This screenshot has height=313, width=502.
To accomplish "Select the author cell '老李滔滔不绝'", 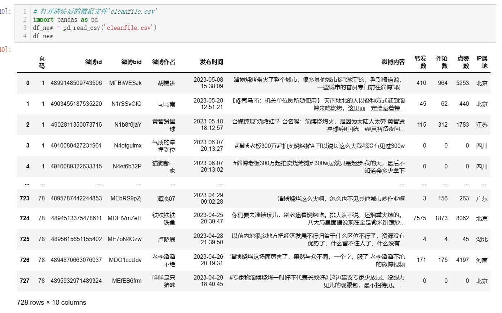I will coord(164,260).
